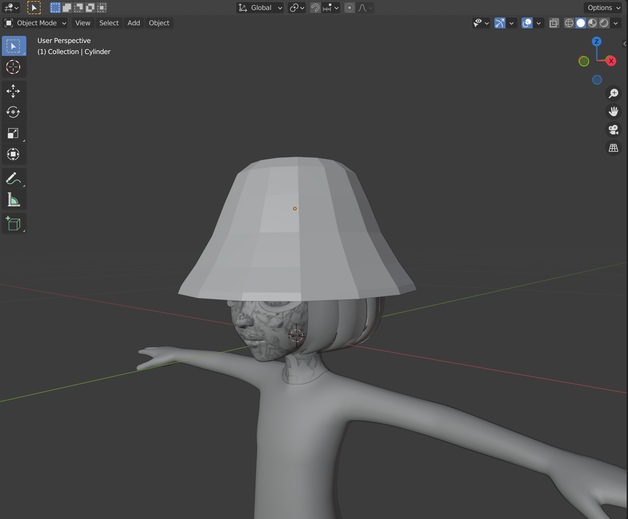The height and width of the screenshot is (519, 628).
Task: Open snapping options dropdown
Action: click(x=331, y=7)
